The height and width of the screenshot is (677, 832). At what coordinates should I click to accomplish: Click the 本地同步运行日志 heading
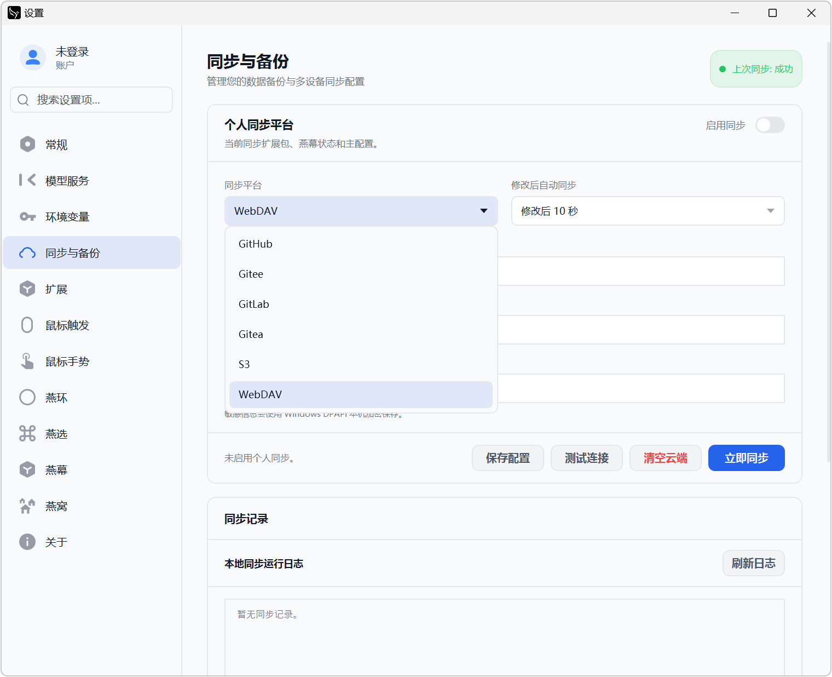coord(264,564)
